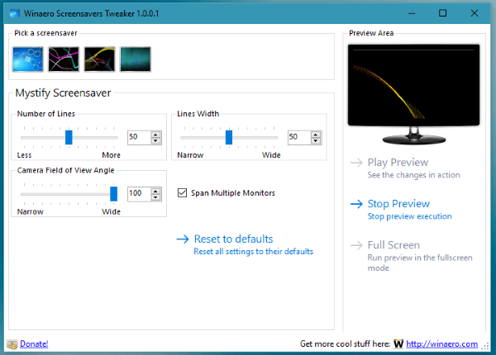The image size is (496, 355).
Task: Pick the Ribbons screensaver thumbnail
Action: (100, 59)
